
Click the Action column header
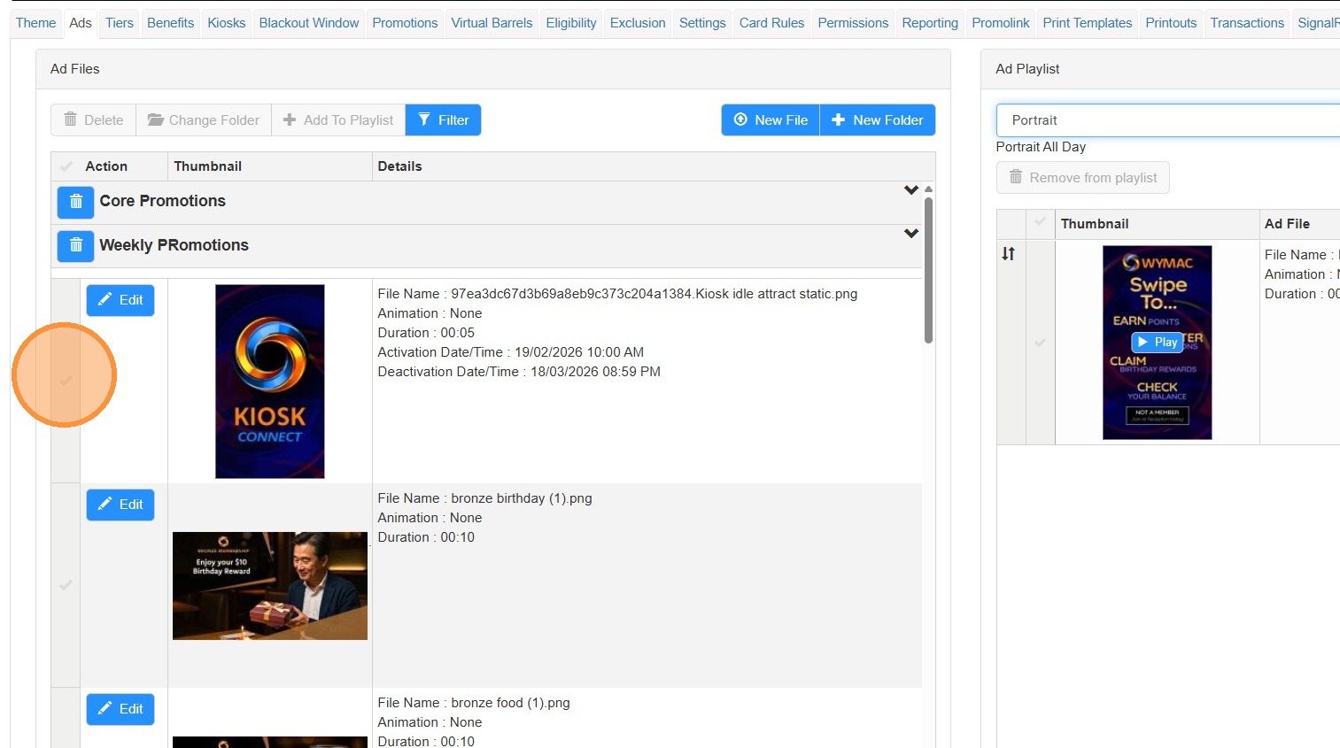pos(106,166)
